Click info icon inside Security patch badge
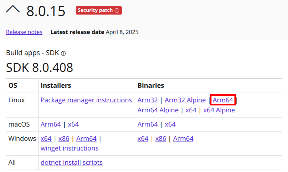288x172 pixels. coord(117,10)
